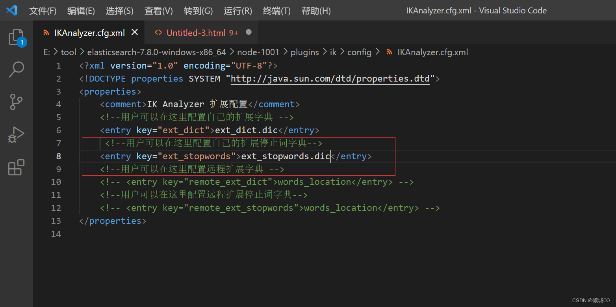Open the Extensions view in activity bar
This screenshot has width=616, height=307.
click(x=17, y=167)
